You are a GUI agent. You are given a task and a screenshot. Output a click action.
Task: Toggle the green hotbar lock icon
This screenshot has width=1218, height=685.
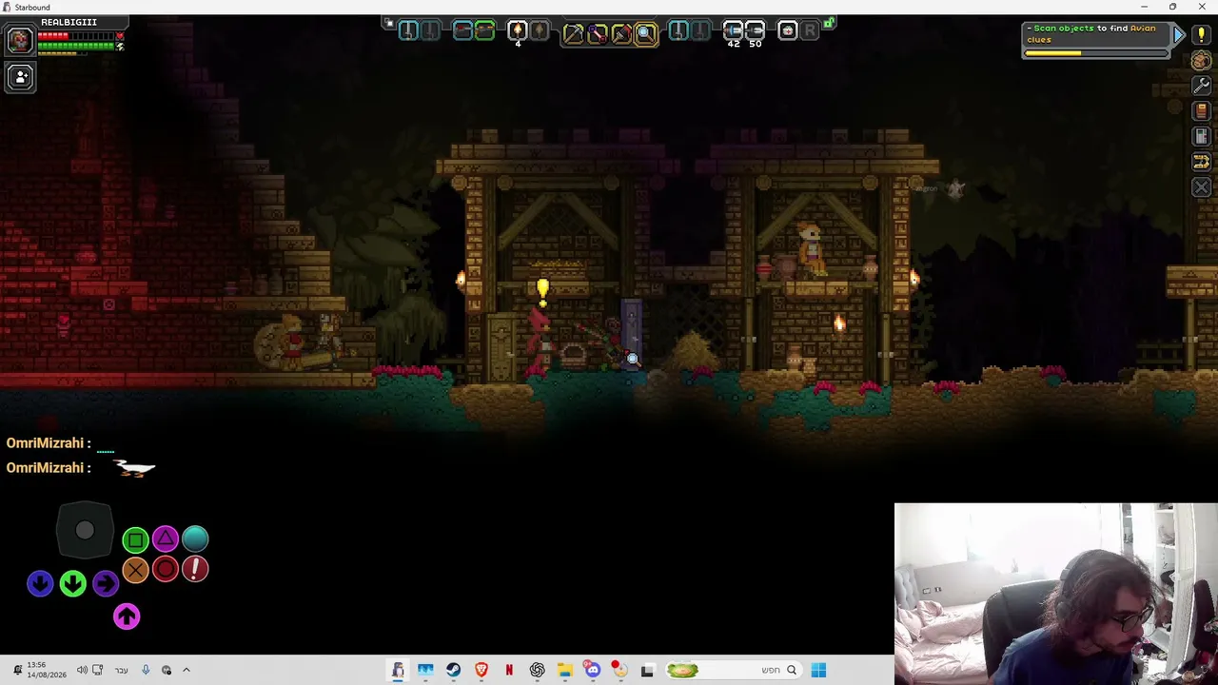tap(830, 22)
